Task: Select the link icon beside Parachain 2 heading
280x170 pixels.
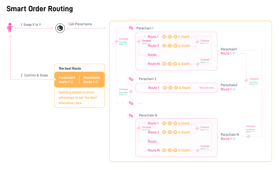Action: 131,79
